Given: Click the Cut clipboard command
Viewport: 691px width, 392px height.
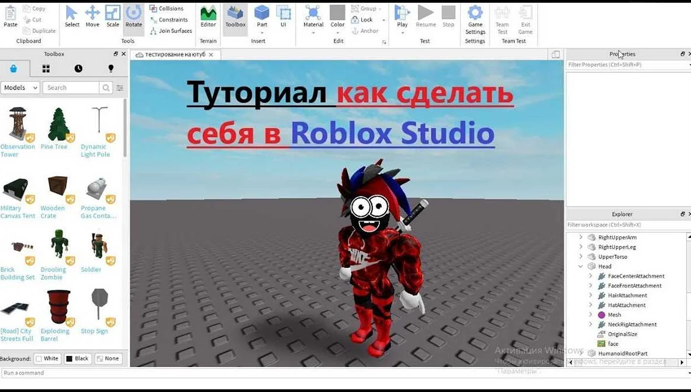Looking at the screenshot, I should (x=32, y=20).
